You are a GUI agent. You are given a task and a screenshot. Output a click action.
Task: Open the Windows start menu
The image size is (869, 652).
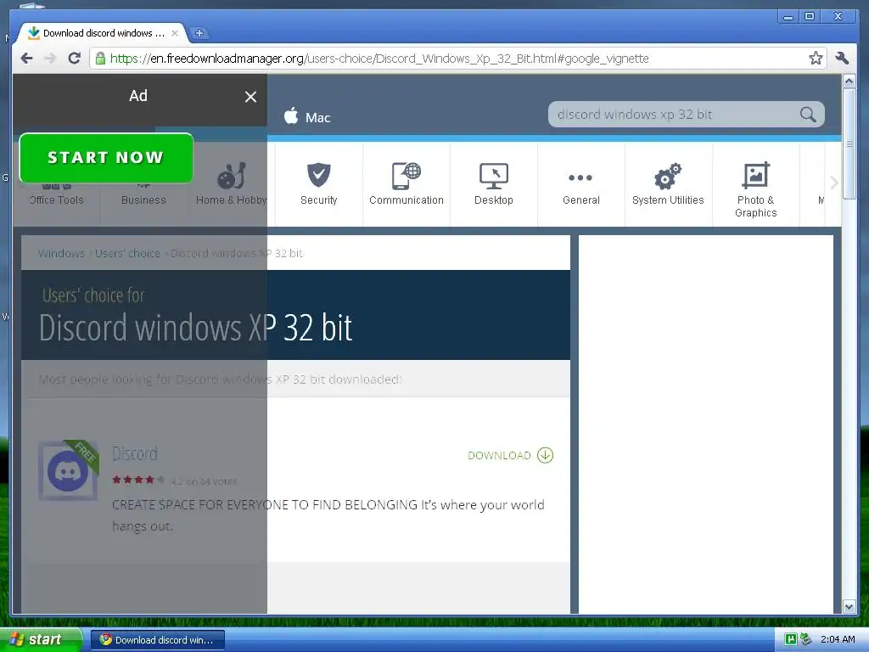(x=41, y=639)
